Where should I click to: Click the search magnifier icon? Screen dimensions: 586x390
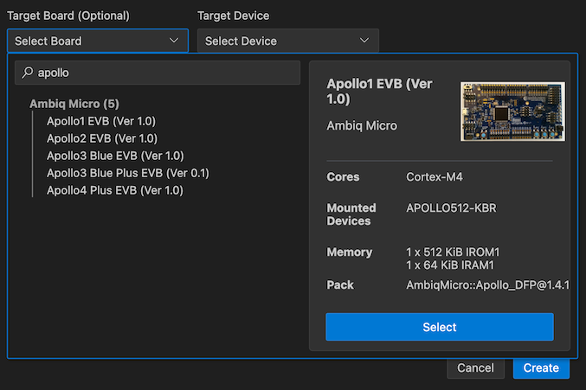(28, 72)
